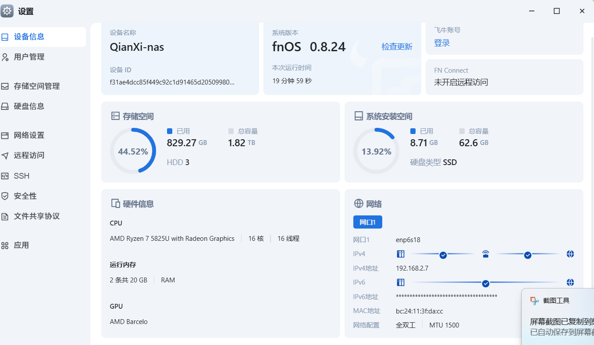Click the HDD 3 count text
Screen dimensions: 594x345
pyautogui.click(x=178, y=162)
